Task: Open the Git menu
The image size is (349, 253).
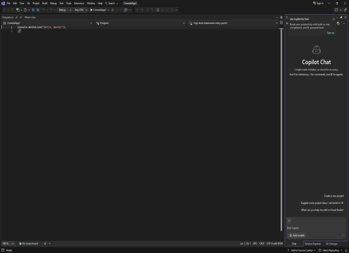Action: pyautogui.click(x=29, y=3)
